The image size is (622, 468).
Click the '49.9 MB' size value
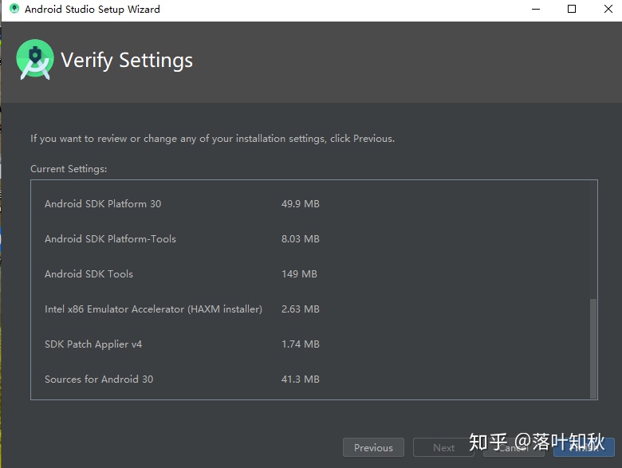pyautogui.click(x=301, y=204)
